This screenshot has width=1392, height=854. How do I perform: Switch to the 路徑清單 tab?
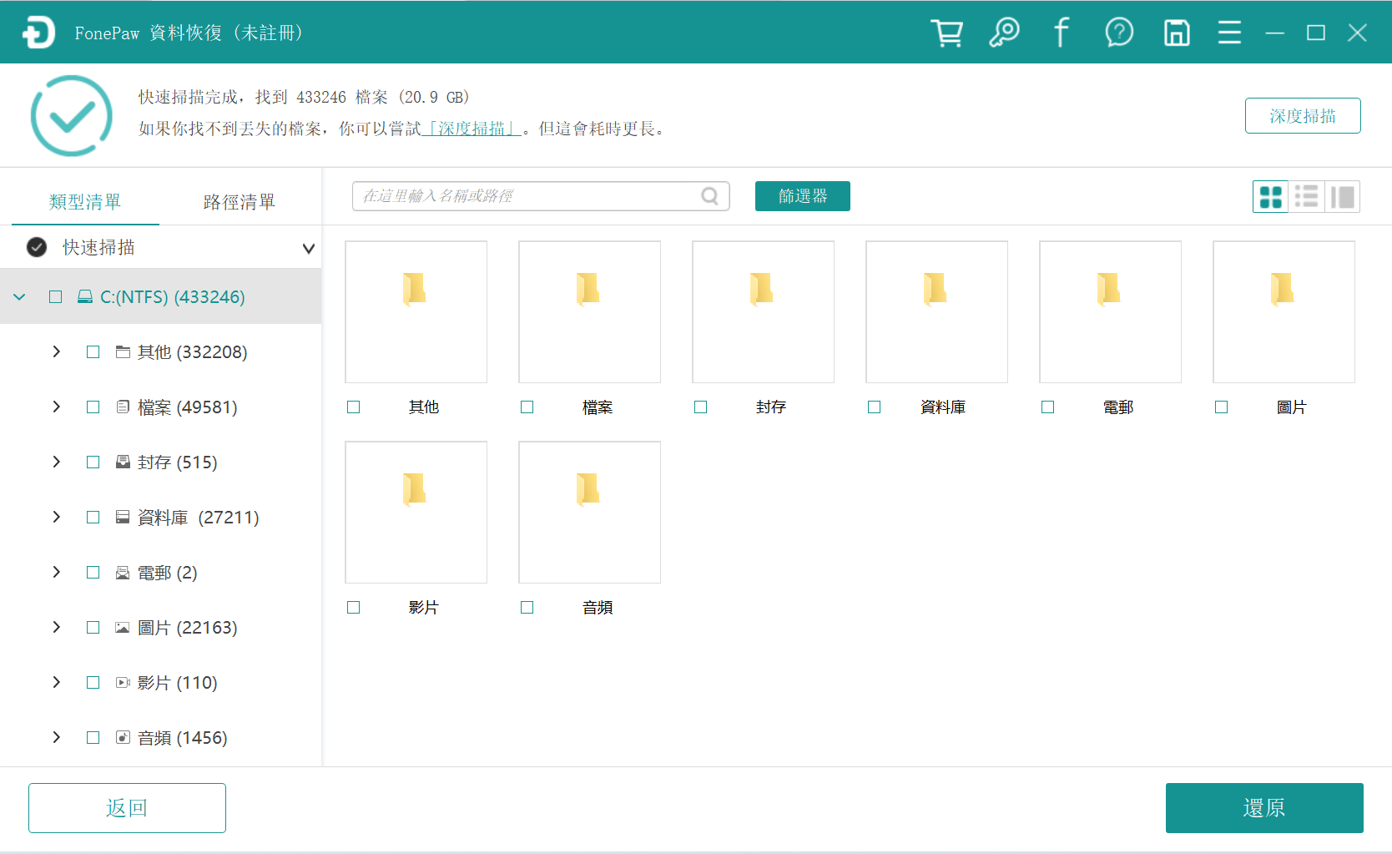tap(239, 201)
